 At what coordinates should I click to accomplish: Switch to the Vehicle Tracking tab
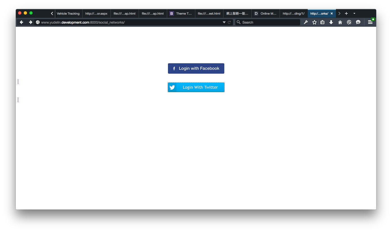68,13
